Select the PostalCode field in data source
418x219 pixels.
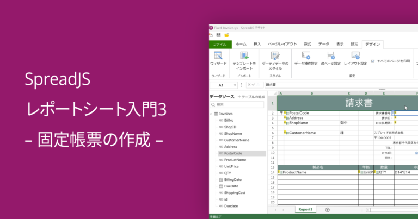tap(242, 153)
